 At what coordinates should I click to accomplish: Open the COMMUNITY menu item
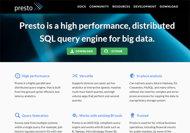coord(99,7)
